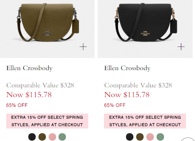Image resolution: width=195 pixels, height=141 pixels.
Task: Open quick view plus on black bag
Action: point(181,47)
